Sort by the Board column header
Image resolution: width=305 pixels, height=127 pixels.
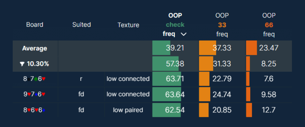click(x=35, y=25)
